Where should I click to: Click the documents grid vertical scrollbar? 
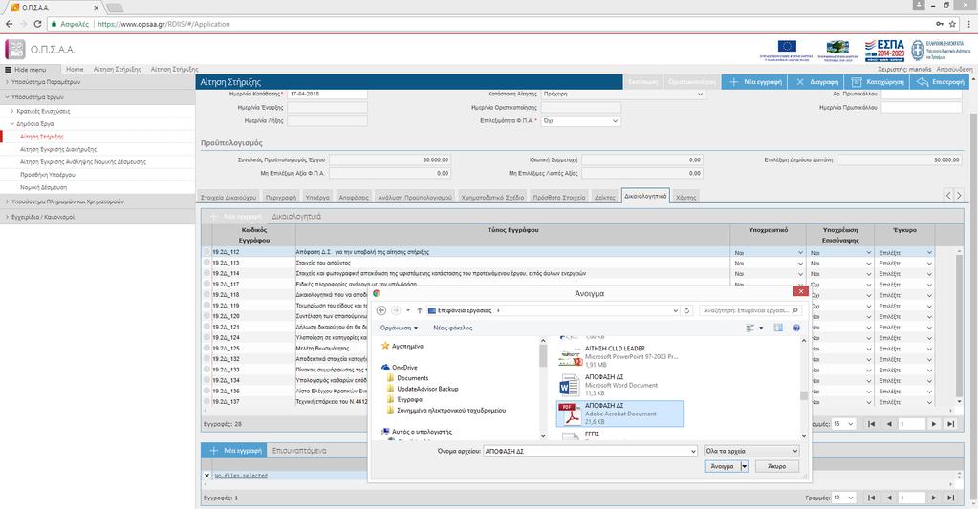[959, 324]
